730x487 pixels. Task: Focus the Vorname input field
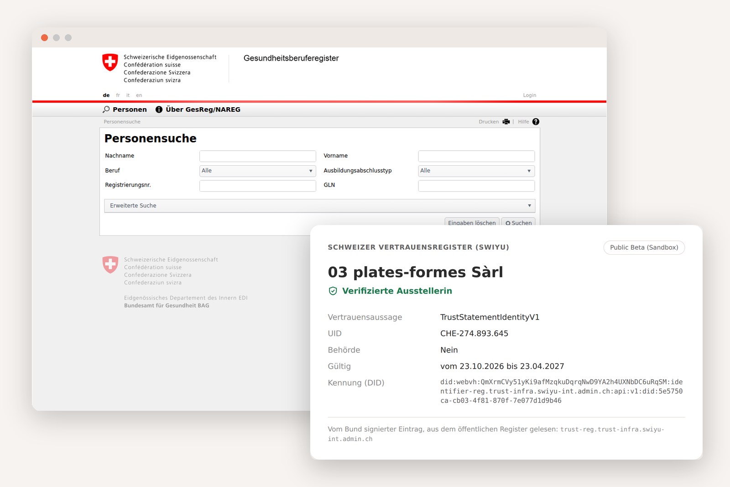(476, 156)
